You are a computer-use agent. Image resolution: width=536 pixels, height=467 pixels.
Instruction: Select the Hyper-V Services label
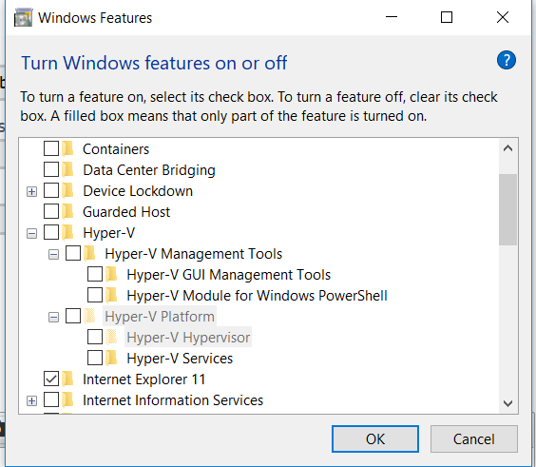tap(180, 359)
